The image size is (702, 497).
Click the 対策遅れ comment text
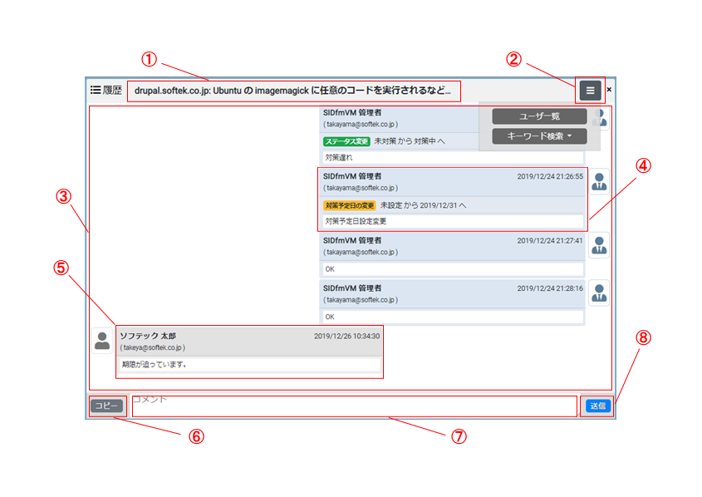(x=339, y=158)
